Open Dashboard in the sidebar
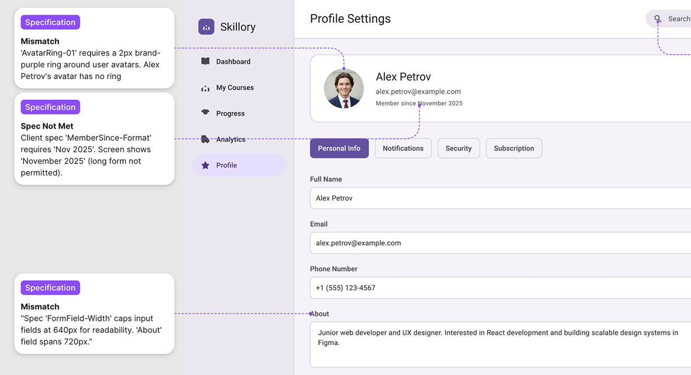The image size is (691, 375). click(x=239, y=61)
